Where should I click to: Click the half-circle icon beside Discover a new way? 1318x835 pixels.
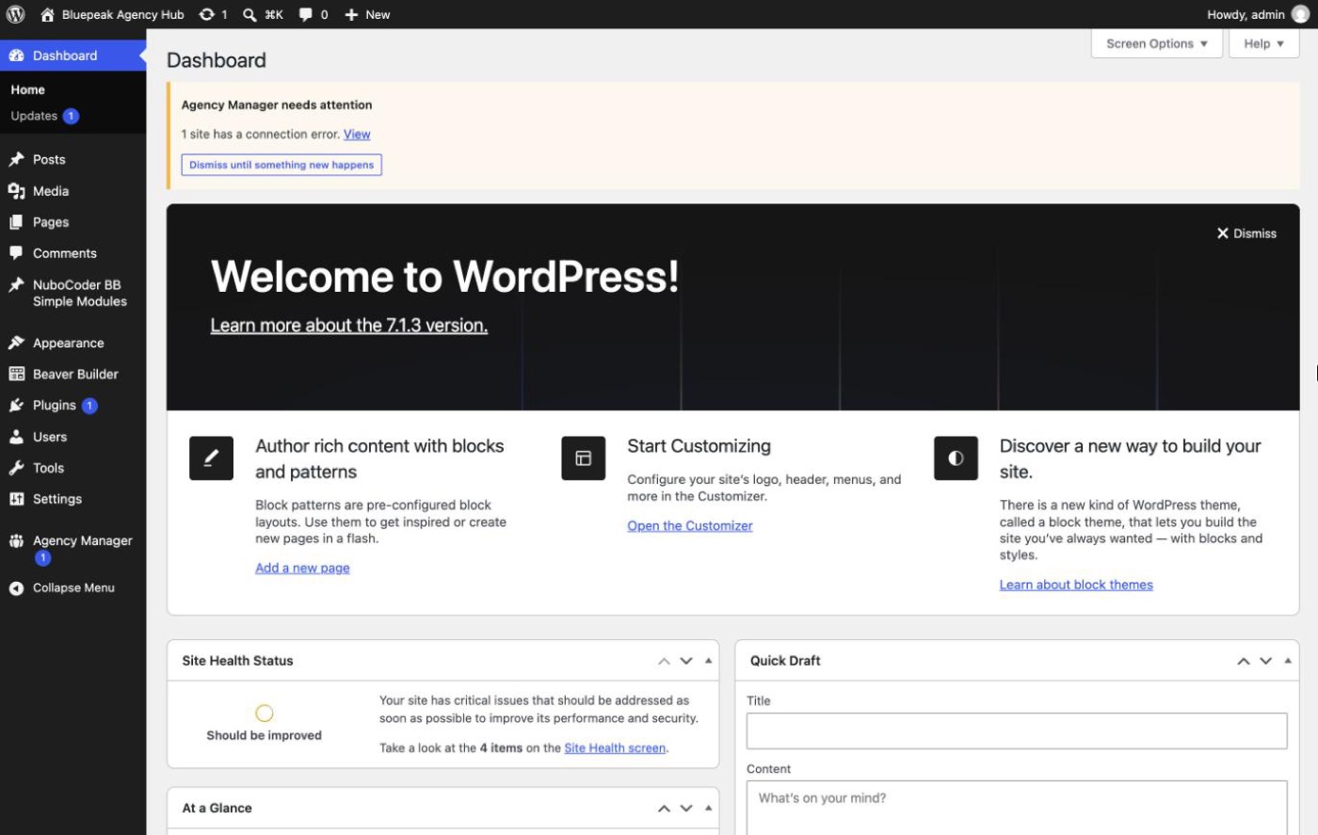(x=956, y=458)
